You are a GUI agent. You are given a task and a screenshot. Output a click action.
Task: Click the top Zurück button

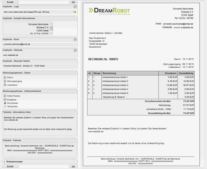[10, 2]
